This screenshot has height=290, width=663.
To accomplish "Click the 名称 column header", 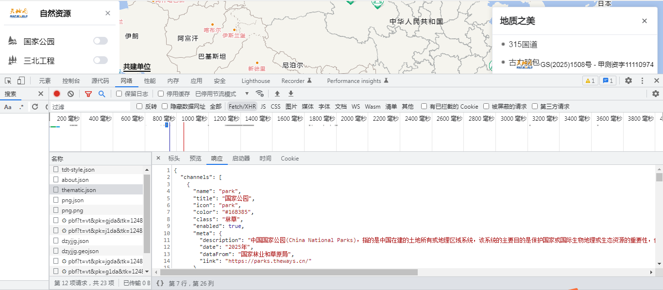I will tap(100, 159).
